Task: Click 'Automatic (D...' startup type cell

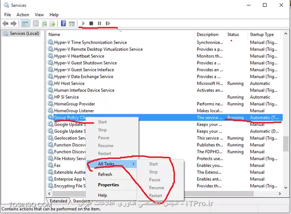Action: click(x=264, y=131)
